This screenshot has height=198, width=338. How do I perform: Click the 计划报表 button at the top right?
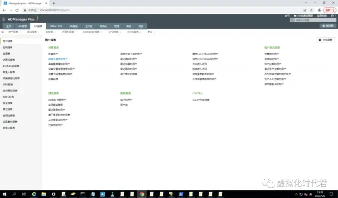[326, 40]
